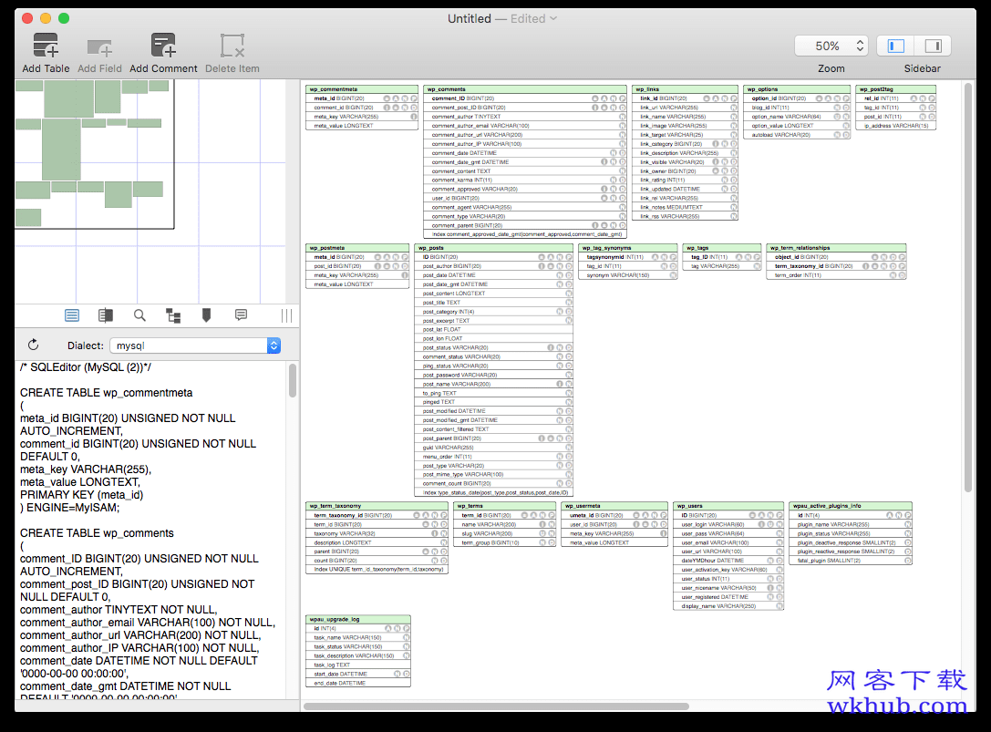Open the SQL source list tab in sidebar

coord(72,314)
